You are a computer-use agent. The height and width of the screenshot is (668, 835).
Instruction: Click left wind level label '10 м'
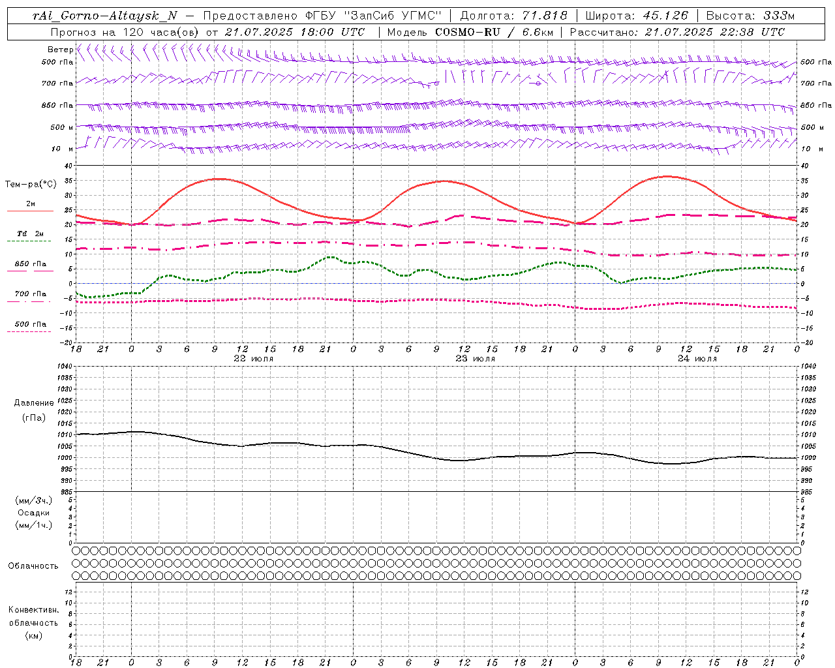click(x=63, y=149)
